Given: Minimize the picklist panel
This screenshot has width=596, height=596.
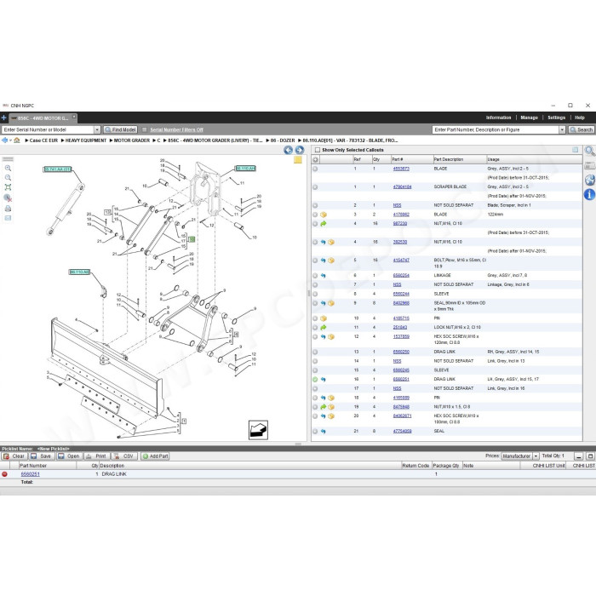Looking at the screenshot, I should click(578, 456).
